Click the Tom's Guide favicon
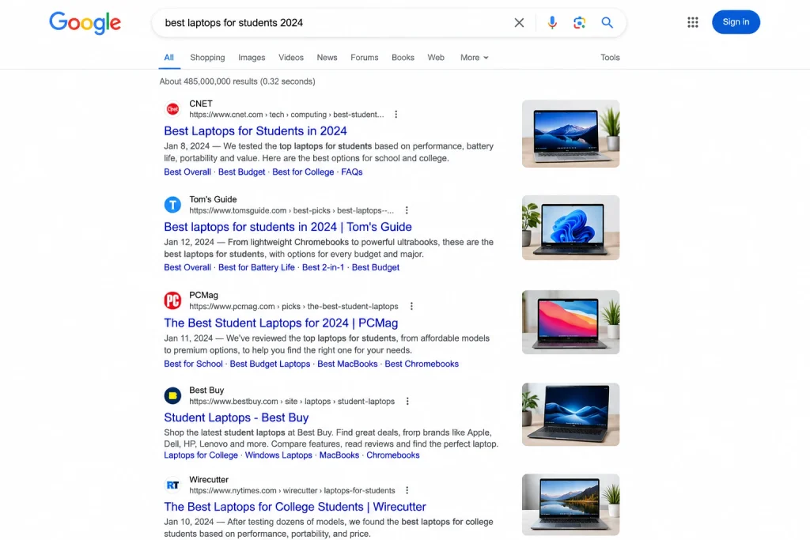 172,205
